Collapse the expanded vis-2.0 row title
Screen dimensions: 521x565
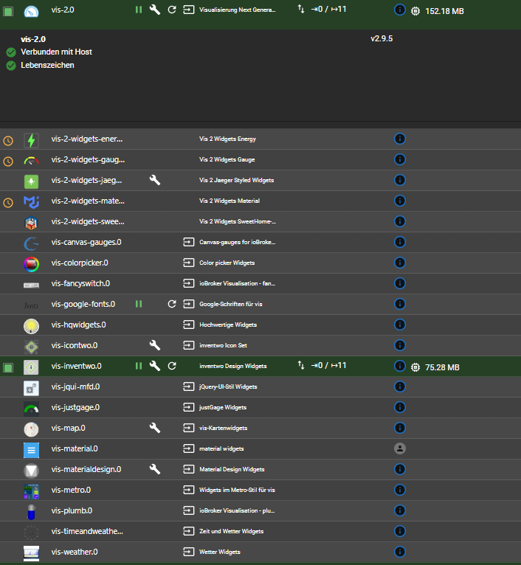pyautogui.click(x=33, y=39)
